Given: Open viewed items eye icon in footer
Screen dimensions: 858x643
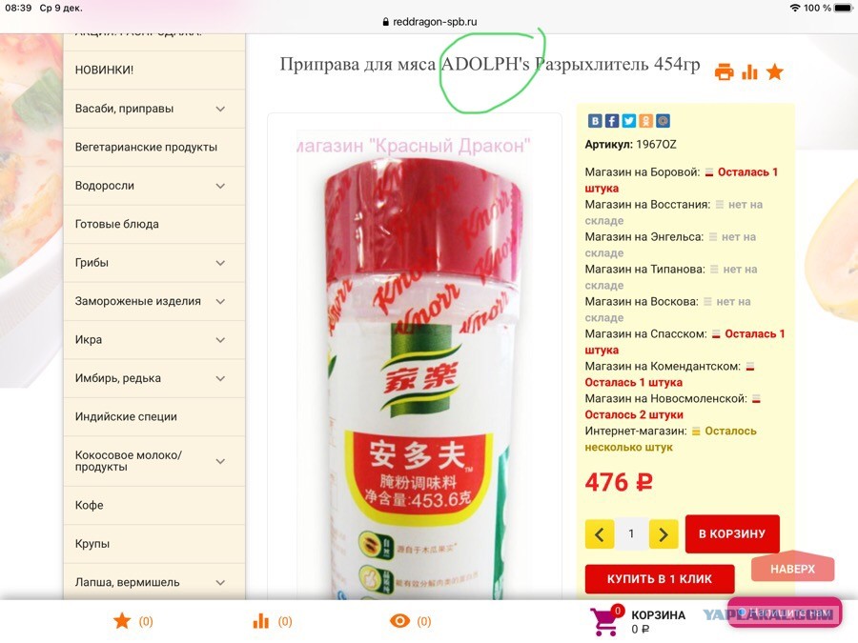Looking at the screenshot, I should click(x=399, y=620).
